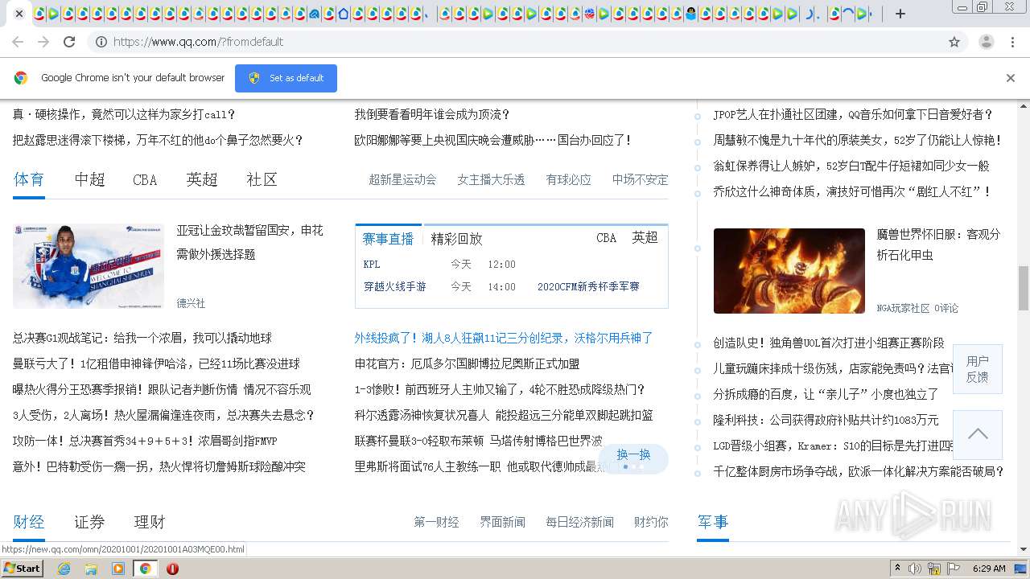Launch Opera from the taskbar

point(172,569)
